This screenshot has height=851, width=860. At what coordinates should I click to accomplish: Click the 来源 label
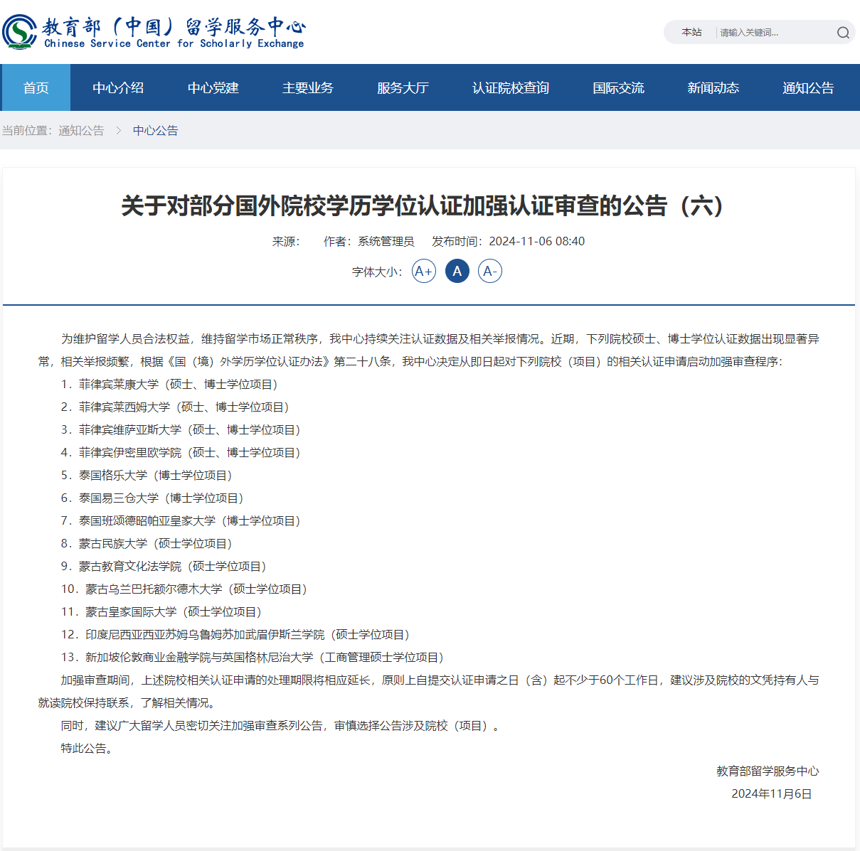[x=286, y=241]
